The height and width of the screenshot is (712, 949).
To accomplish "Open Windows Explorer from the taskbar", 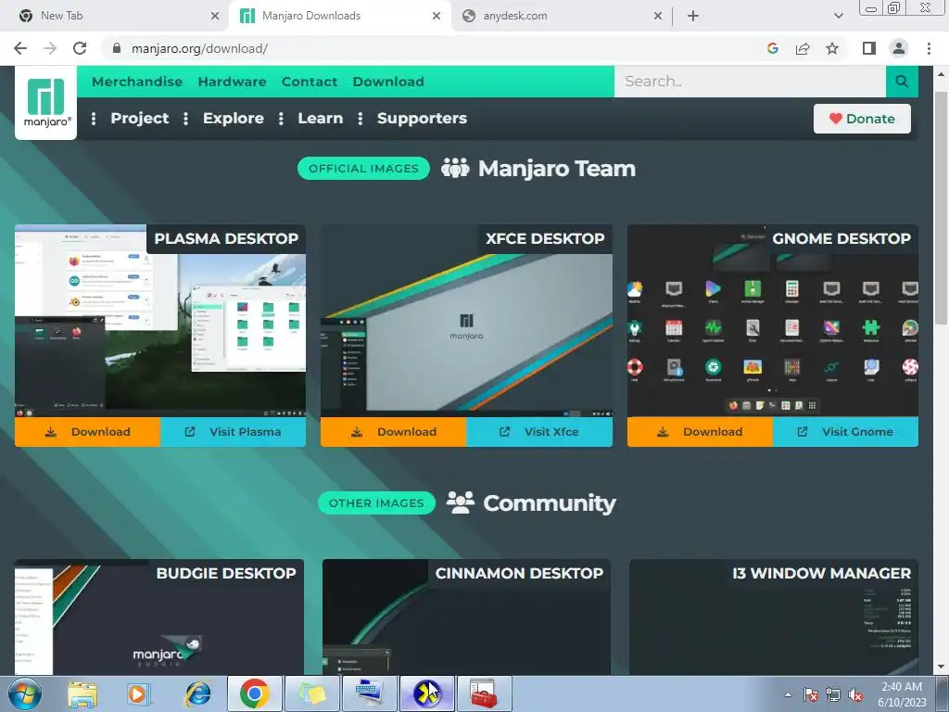I will click(x=82, y=693).
